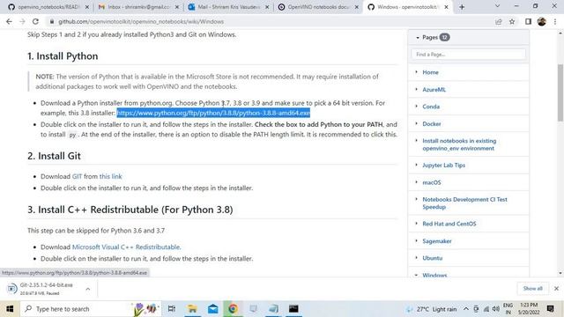
Task: Click the browser address bar URL
Action: coord(141,21)
